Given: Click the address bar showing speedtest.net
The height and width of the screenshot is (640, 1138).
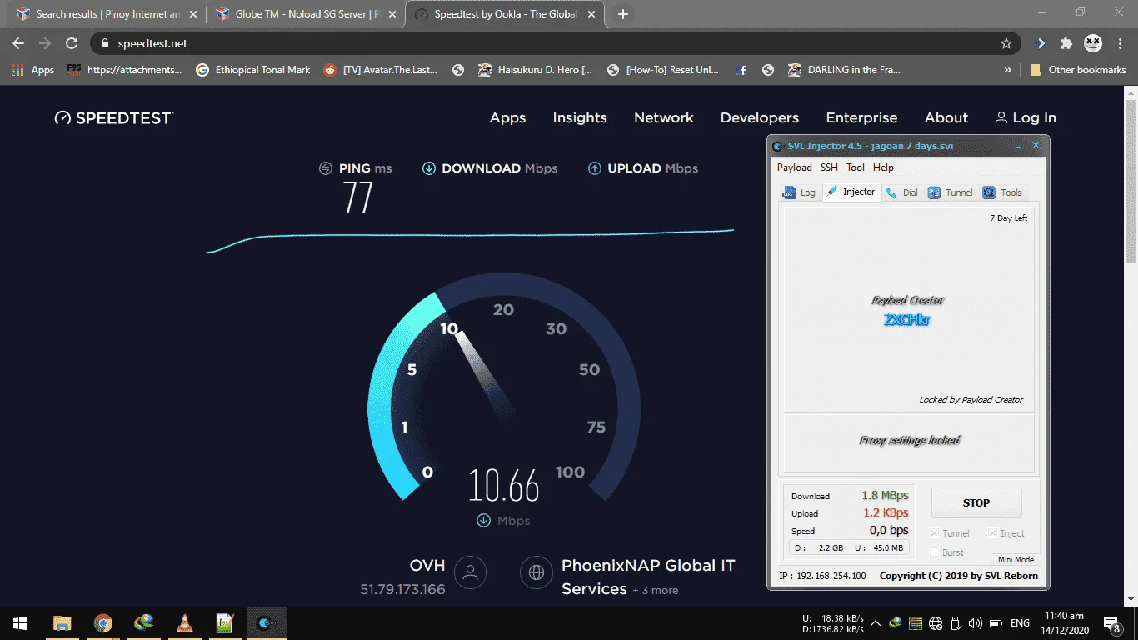Looking at the screenshot, I should tap(556, 43).
